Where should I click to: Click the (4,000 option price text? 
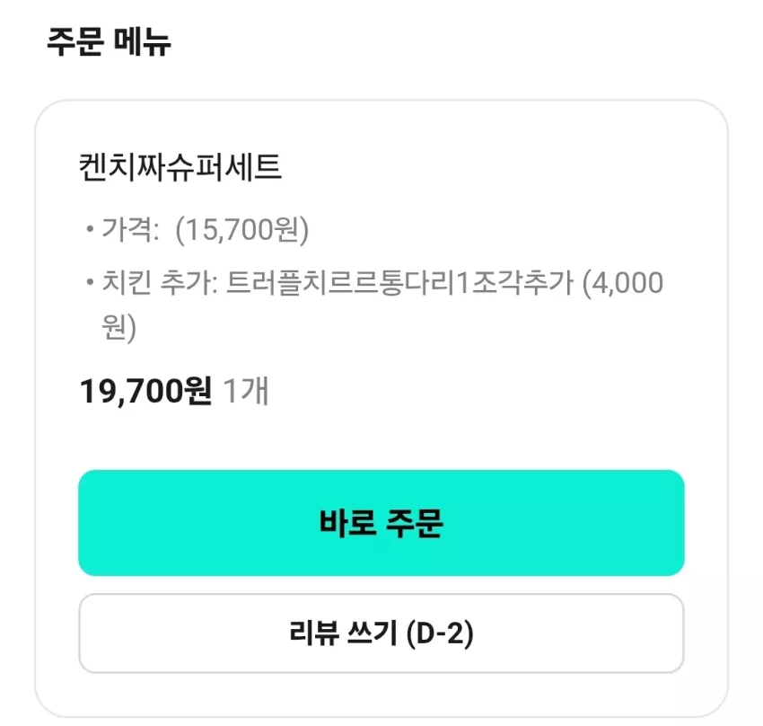(623, 283)
